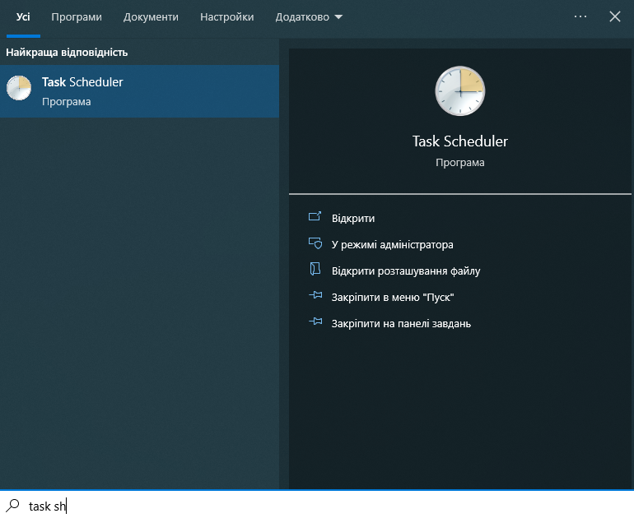Open the three-dot options menu

click(580, 16)
